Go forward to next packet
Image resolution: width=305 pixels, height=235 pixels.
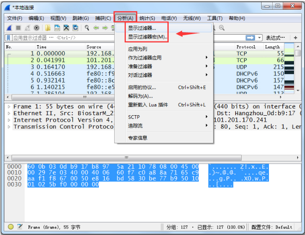point(105,28)
